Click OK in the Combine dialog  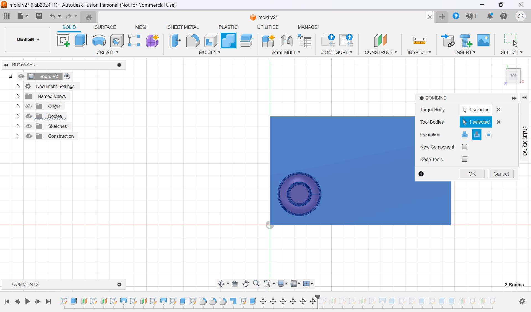tap(472, 174)
